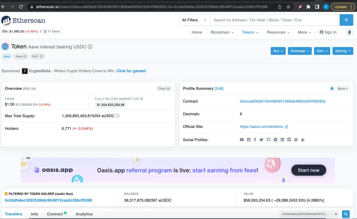357x219 pixels.
Task: Open the Buy dropdown button
Action: [x=278, y=51]
